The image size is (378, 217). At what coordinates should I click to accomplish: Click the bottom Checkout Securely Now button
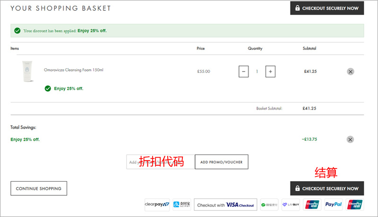[327, 188]
